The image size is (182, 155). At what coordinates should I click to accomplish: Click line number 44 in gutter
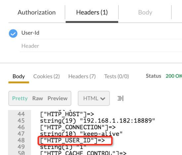coord(21,114)
